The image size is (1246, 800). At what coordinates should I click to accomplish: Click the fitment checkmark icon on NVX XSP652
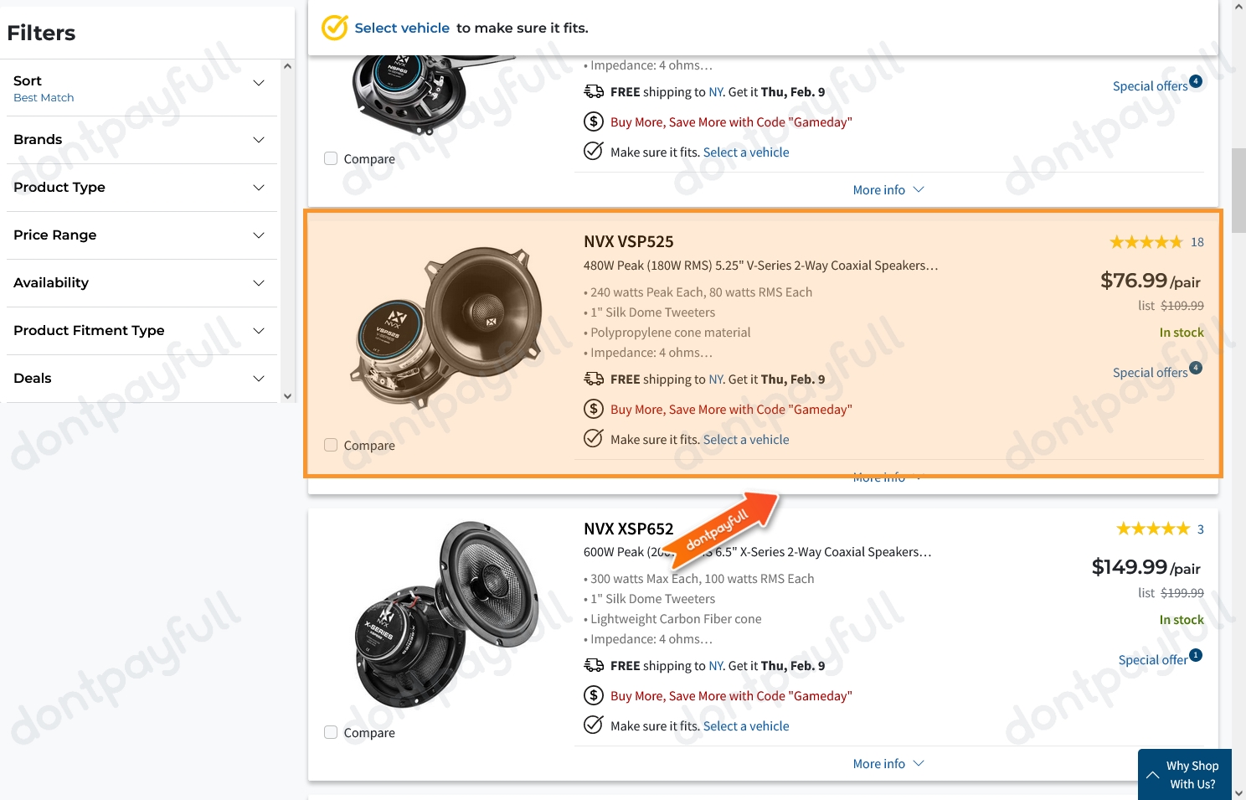pos(594,724)
